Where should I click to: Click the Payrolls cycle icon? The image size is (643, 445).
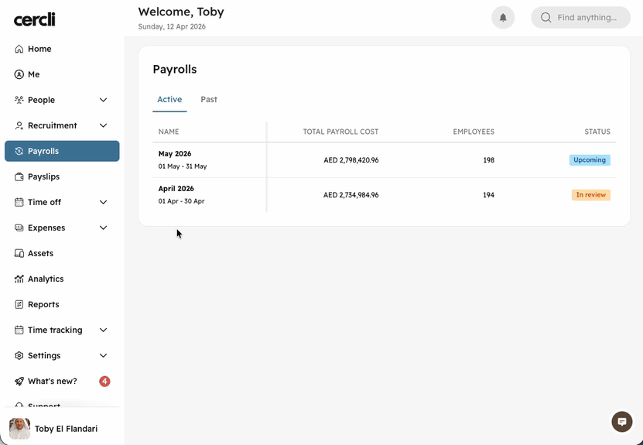pyautogui.click(x=19, y=151)
